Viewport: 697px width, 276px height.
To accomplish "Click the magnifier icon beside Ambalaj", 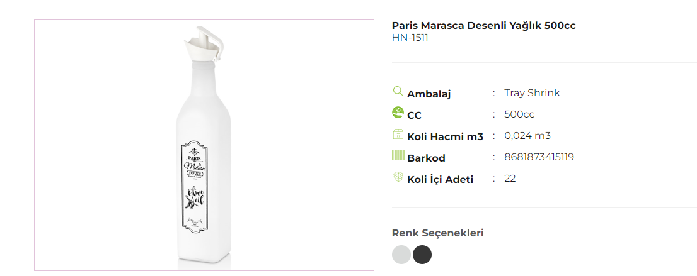I will 398,91.
